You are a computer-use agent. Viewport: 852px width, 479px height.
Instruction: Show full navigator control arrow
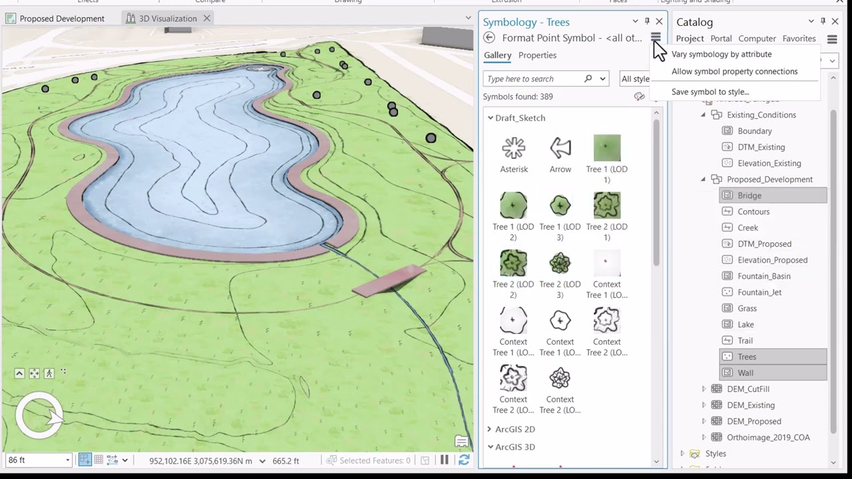click(19, 374)
